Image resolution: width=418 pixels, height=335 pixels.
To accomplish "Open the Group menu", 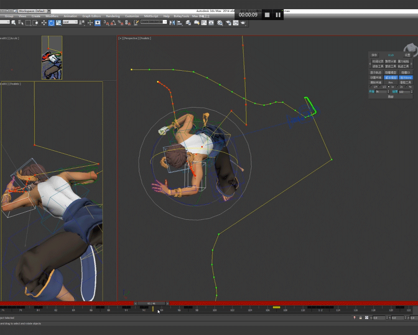I will tap(9, 16).
